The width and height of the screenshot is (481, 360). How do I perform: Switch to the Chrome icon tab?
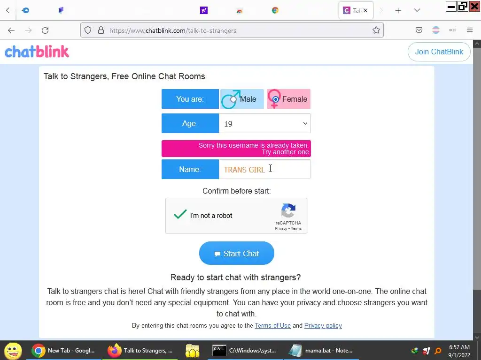click(275, 10)
